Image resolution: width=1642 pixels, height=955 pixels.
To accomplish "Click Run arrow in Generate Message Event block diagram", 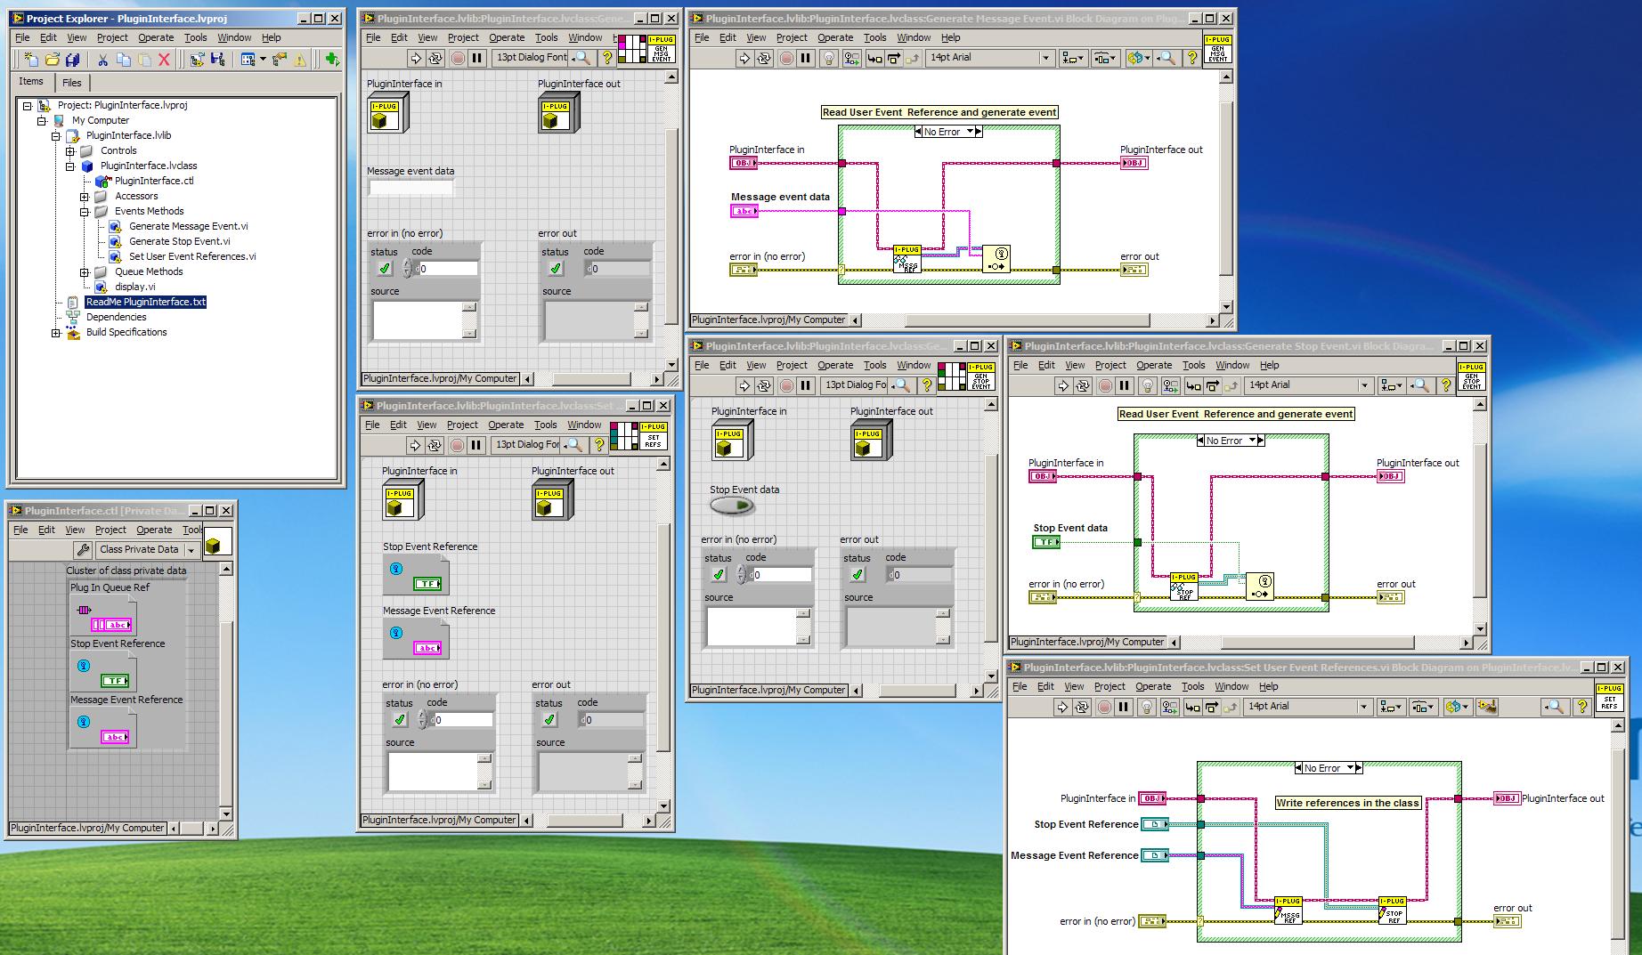I will coord(744,58).
